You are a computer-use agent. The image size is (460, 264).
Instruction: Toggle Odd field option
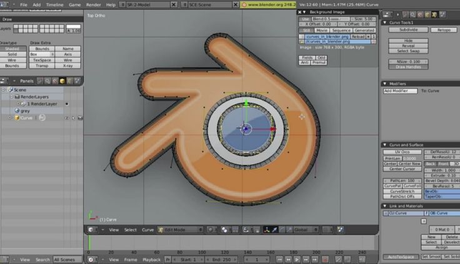click(x=321, y=57)
